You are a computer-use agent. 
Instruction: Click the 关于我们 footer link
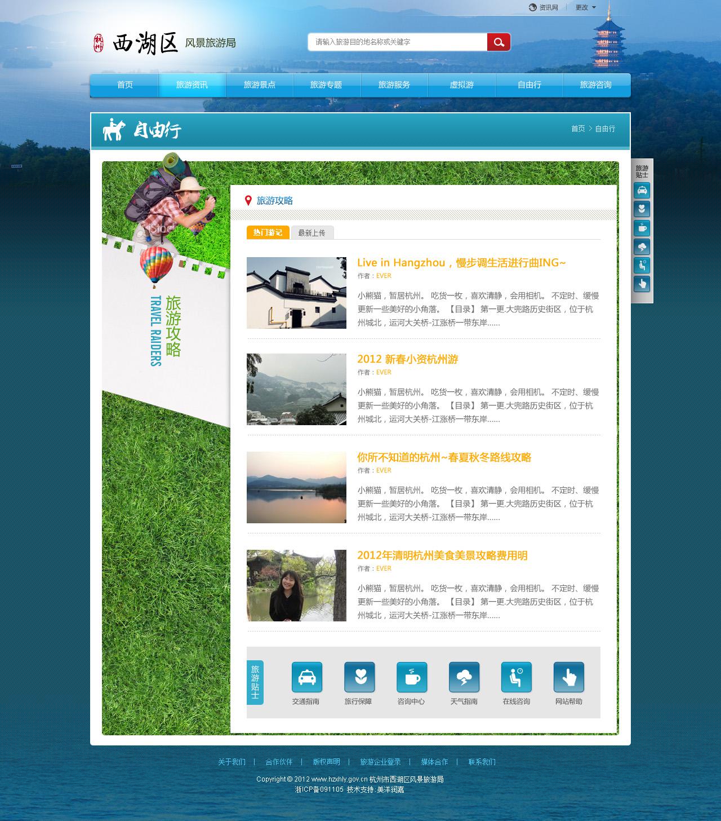(x=232, y=762)
